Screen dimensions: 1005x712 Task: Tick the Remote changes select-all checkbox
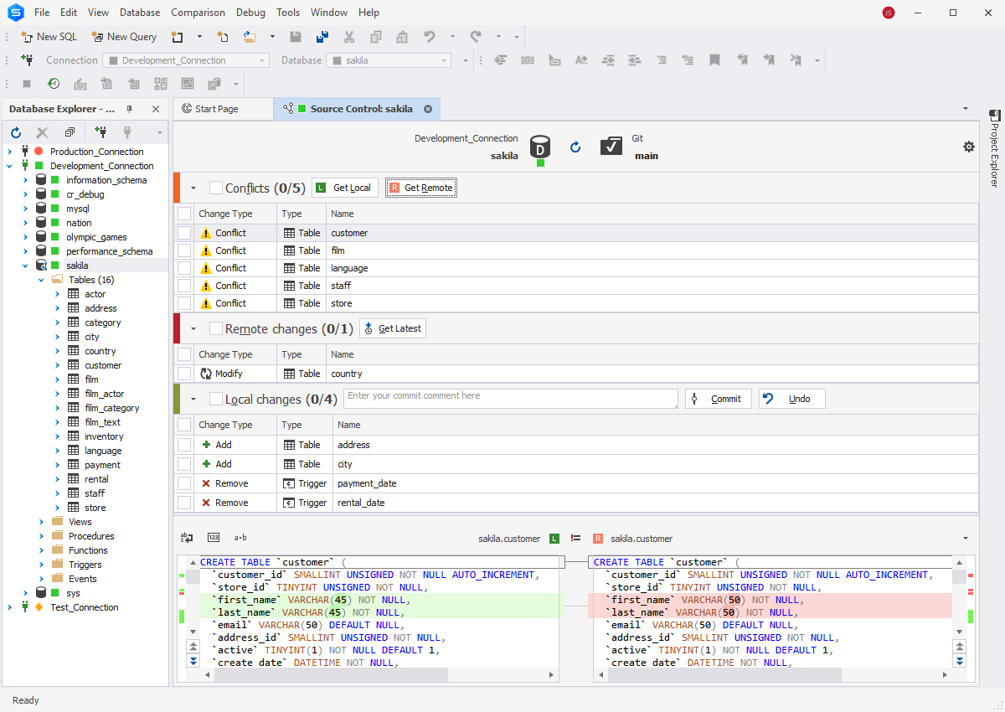[216, 329]
